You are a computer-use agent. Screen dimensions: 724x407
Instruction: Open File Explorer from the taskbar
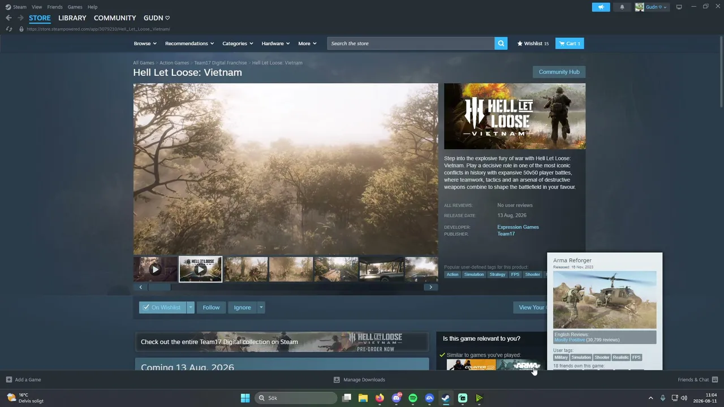click(363, 398)
